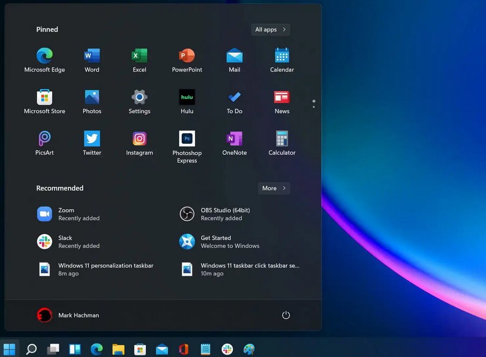Viewport: 486px width, 357px height.
Task: Launch the Photos app
Action: [92, 102]
